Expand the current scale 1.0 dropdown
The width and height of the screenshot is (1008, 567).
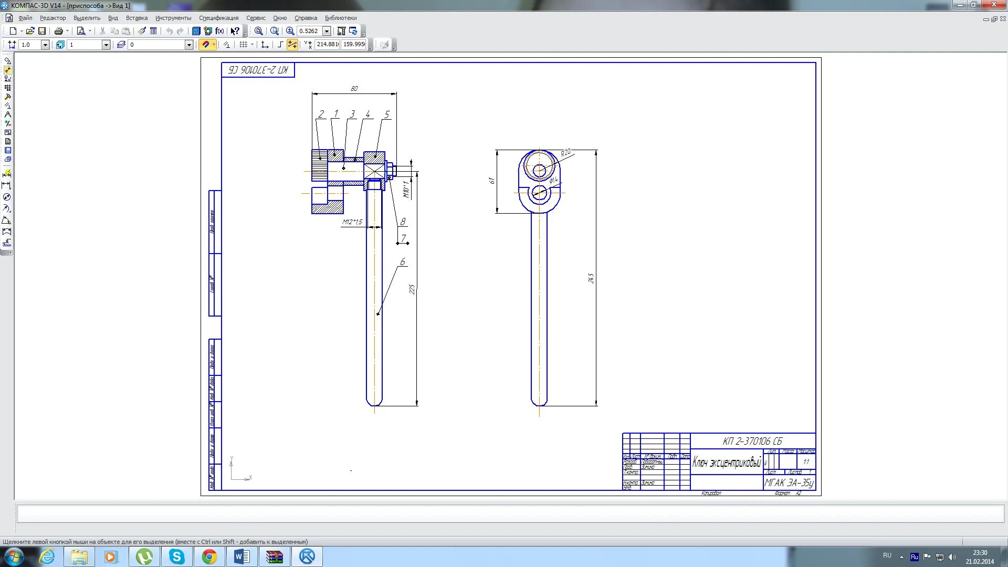click(x=45, y=45)
